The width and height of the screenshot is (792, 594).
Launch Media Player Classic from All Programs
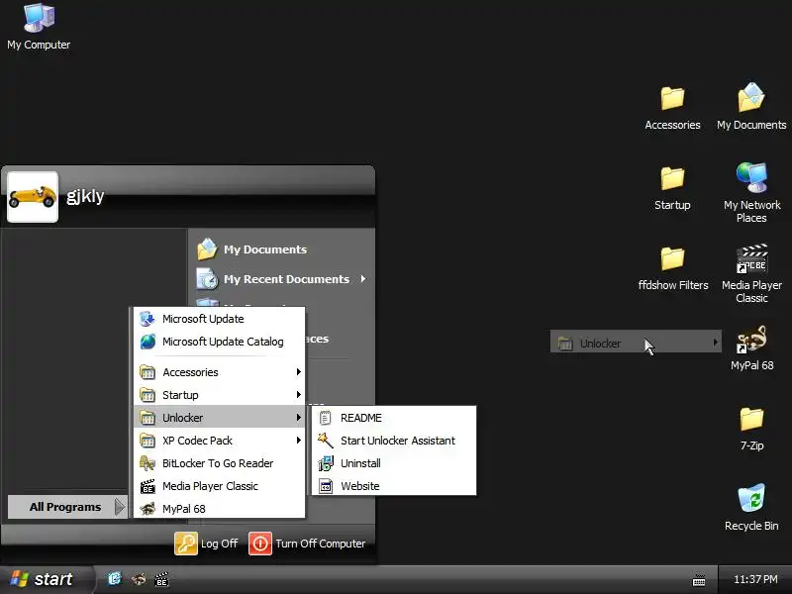coord(219,486)
